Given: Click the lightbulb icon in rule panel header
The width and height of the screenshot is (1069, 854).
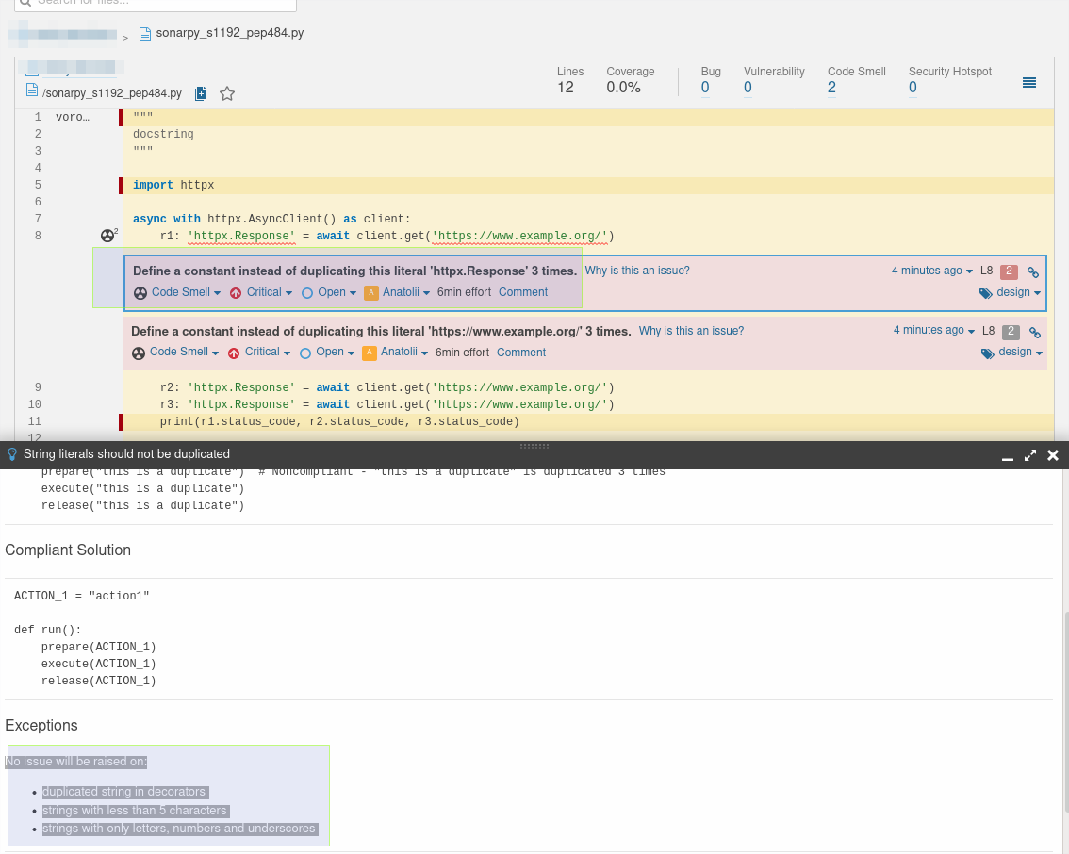Looking at the screenshot, I should [11, 454].
